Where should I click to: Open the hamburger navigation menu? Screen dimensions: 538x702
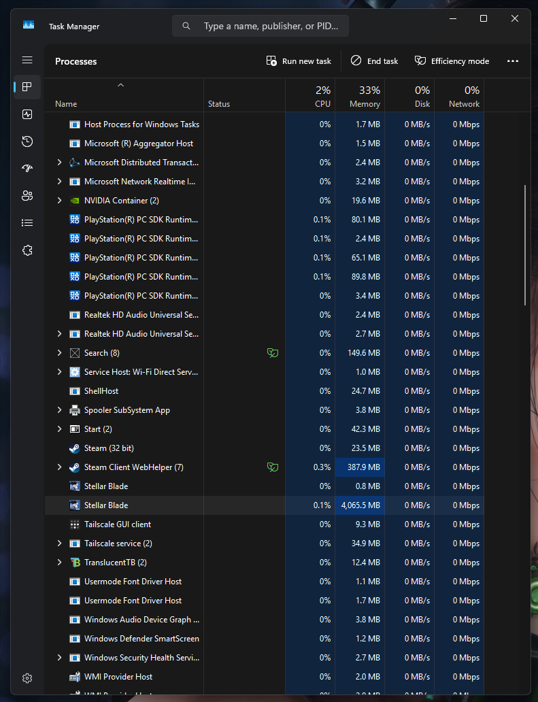27,60
